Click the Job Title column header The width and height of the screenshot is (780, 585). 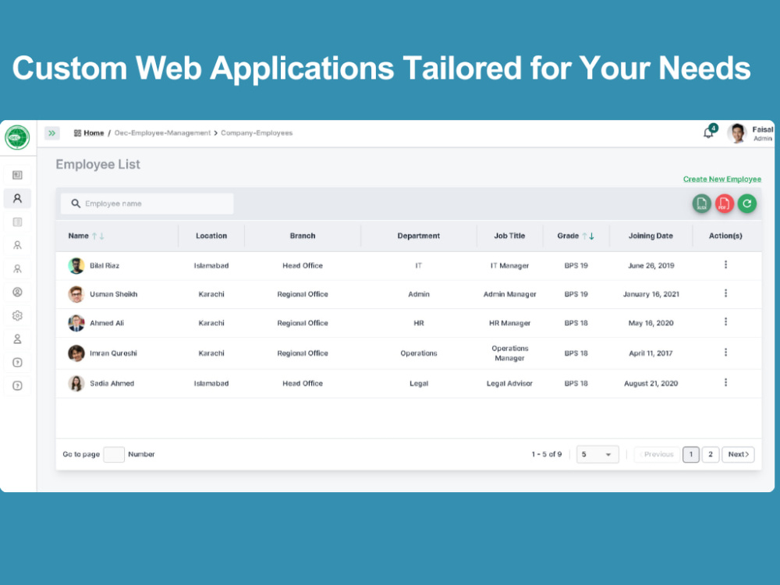tap(509, 236)
